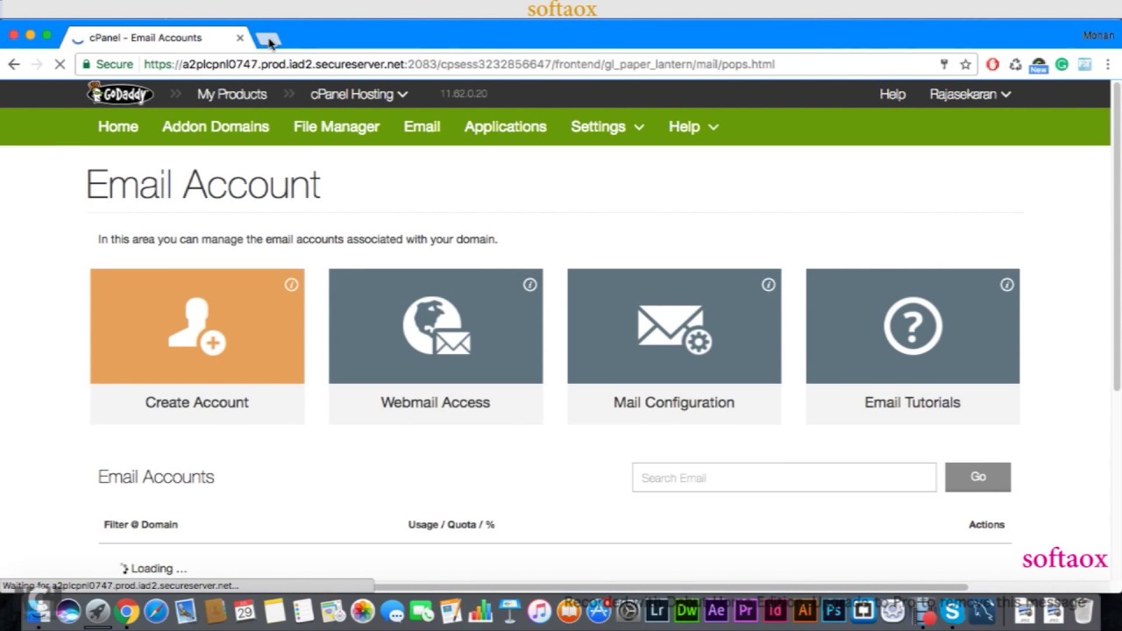Open My Products link
The image size is (1122, 631).
231,94
